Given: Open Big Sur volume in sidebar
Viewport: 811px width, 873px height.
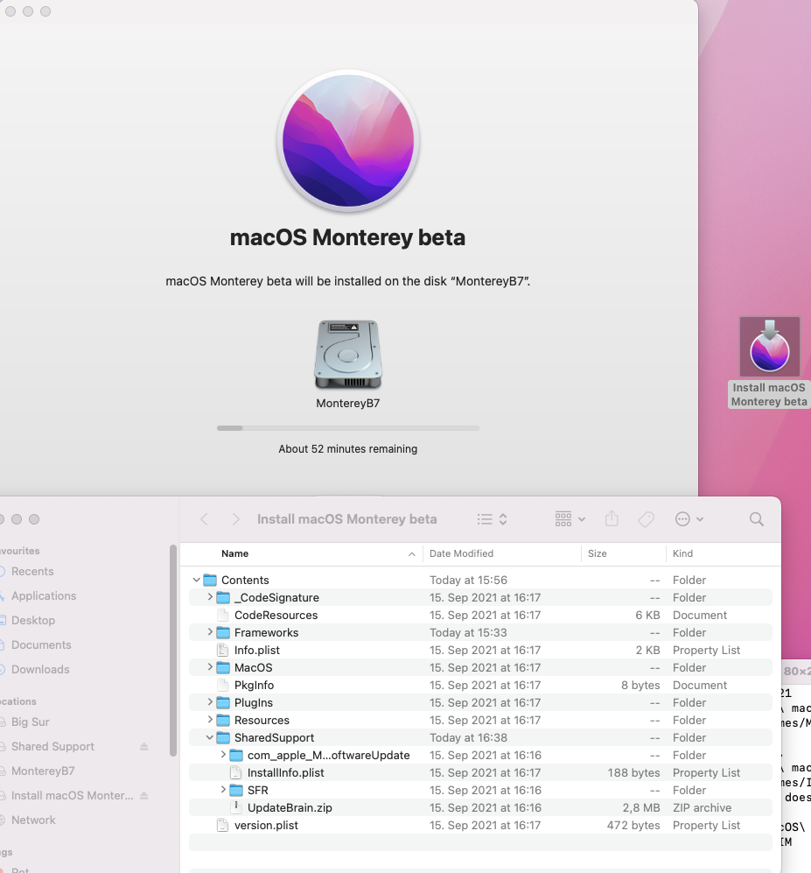Looking at the screenshot, I should [30, 722].
